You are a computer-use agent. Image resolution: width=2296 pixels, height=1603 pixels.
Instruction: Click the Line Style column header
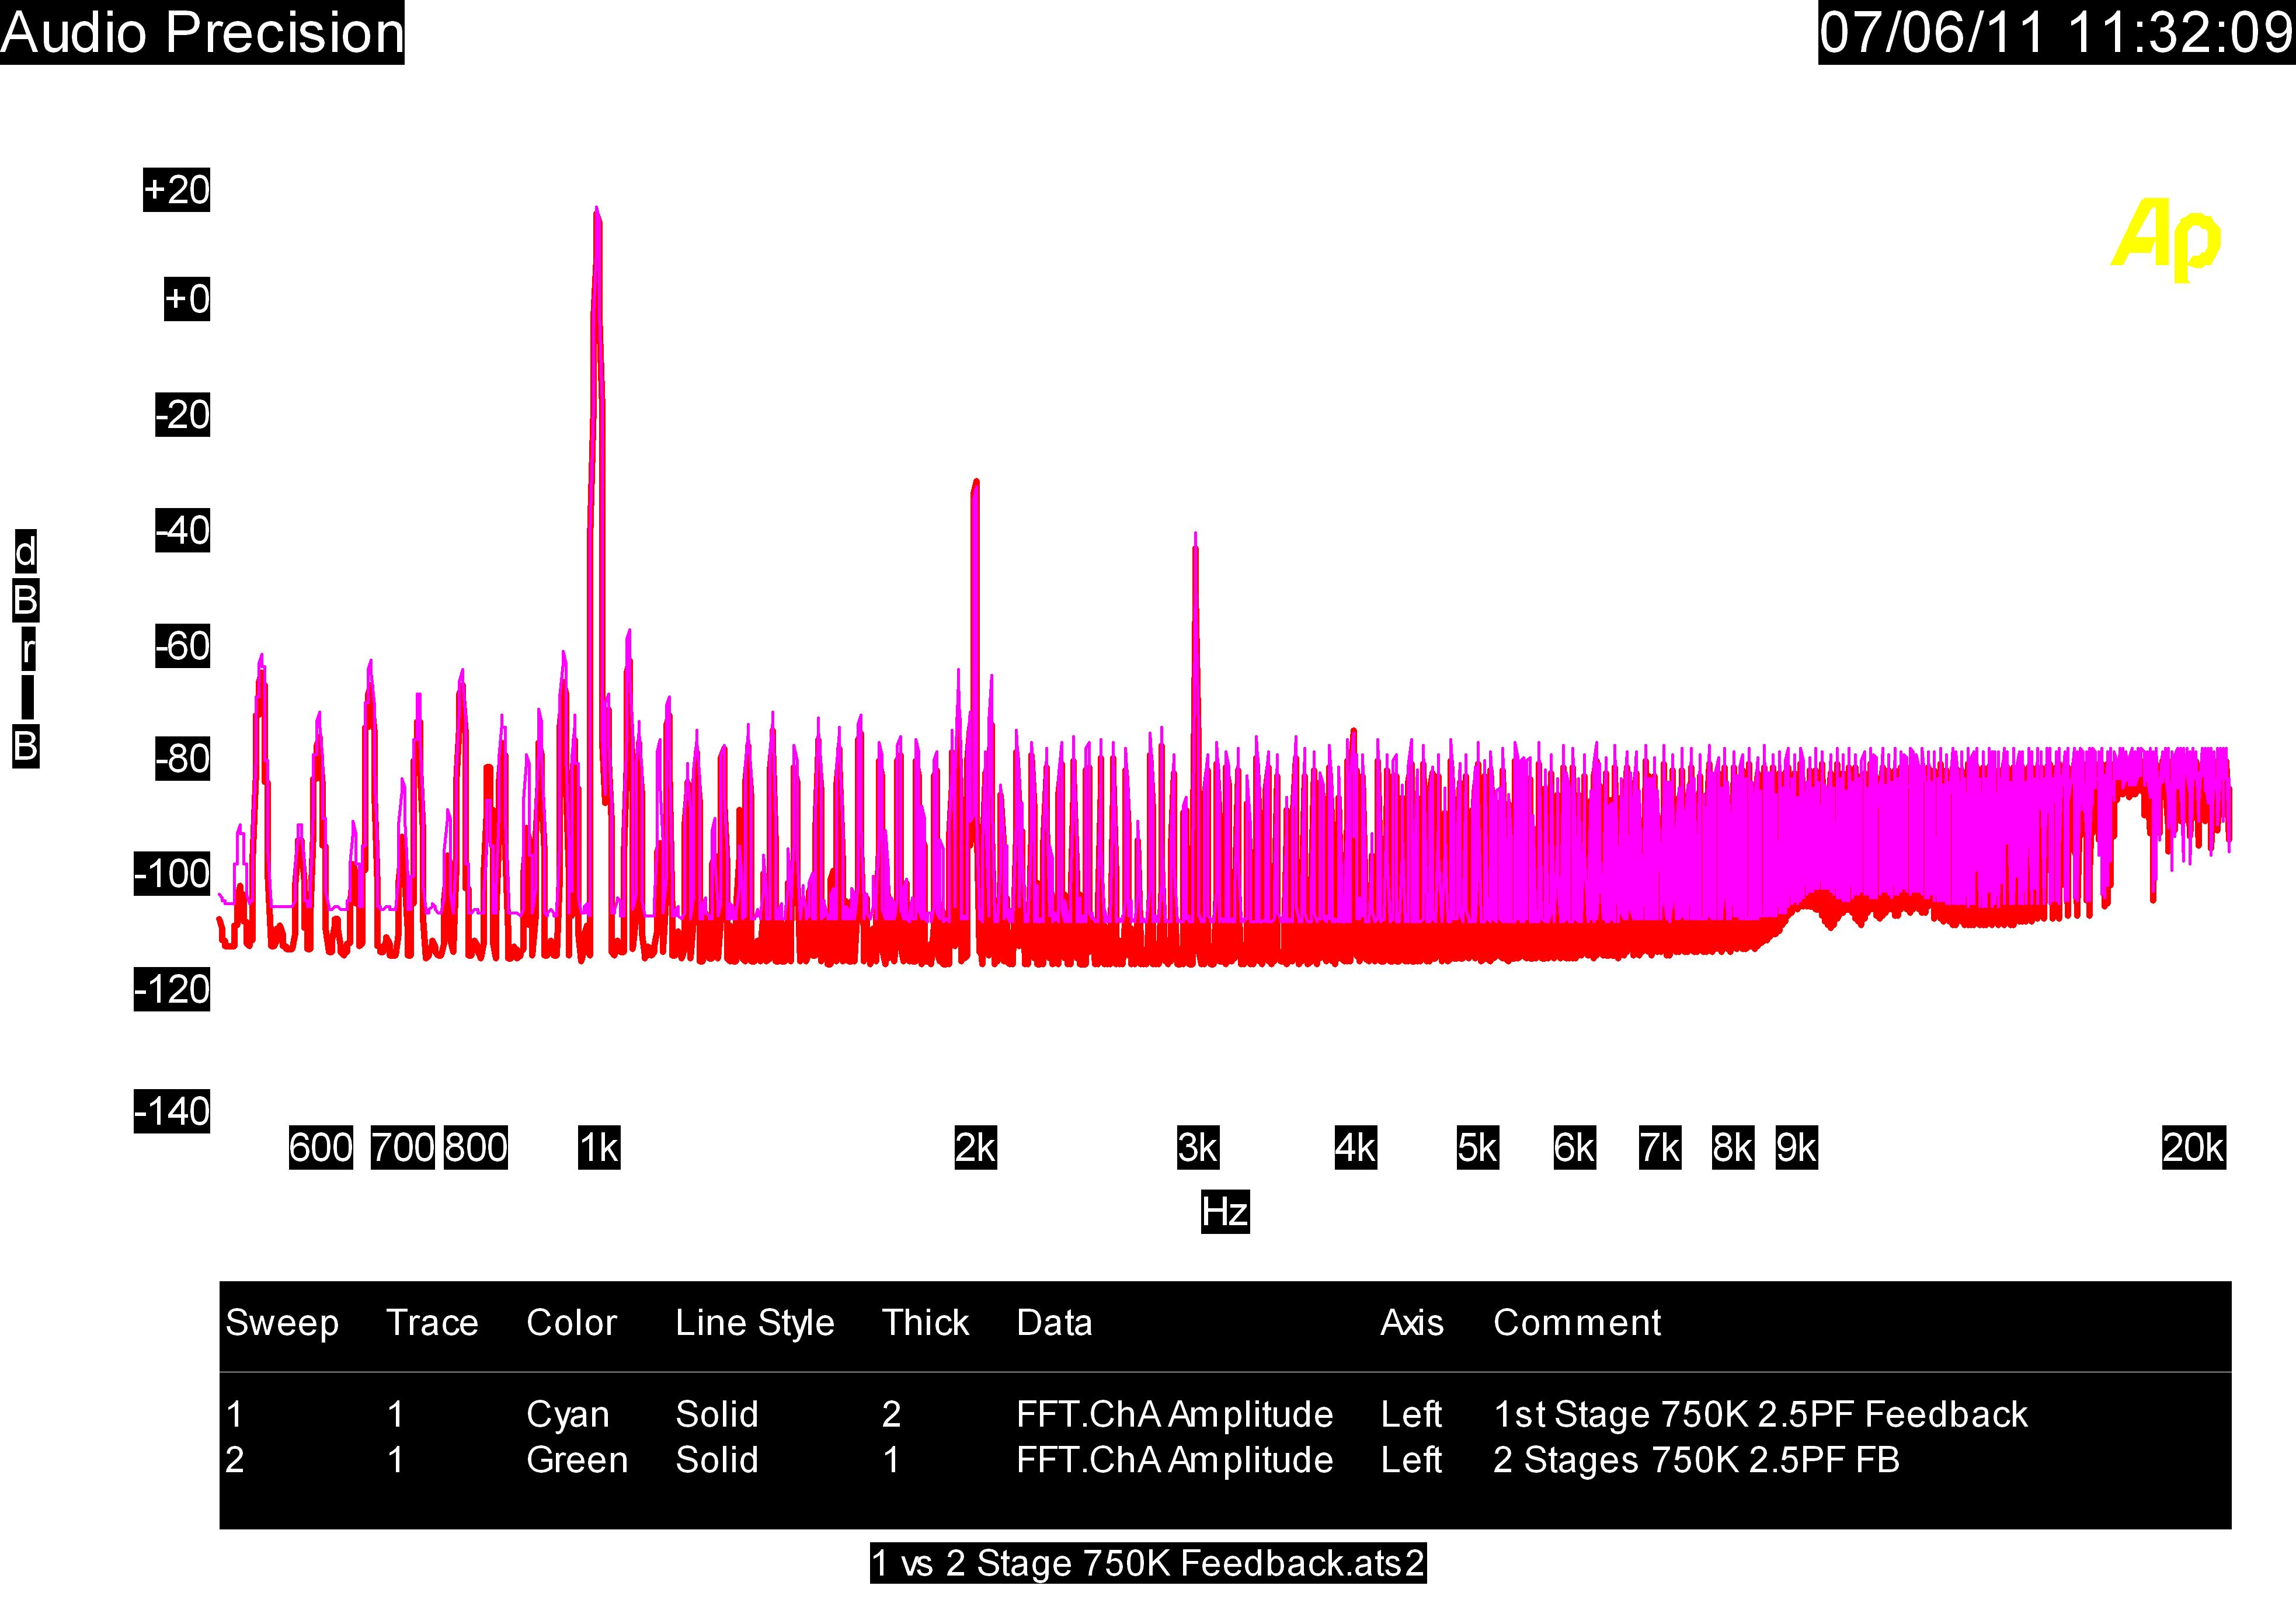click(755, 1323)
